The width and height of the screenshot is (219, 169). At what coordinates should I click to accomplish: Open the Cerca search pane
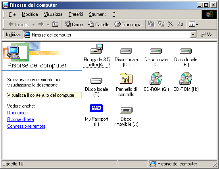pos(74,25)
